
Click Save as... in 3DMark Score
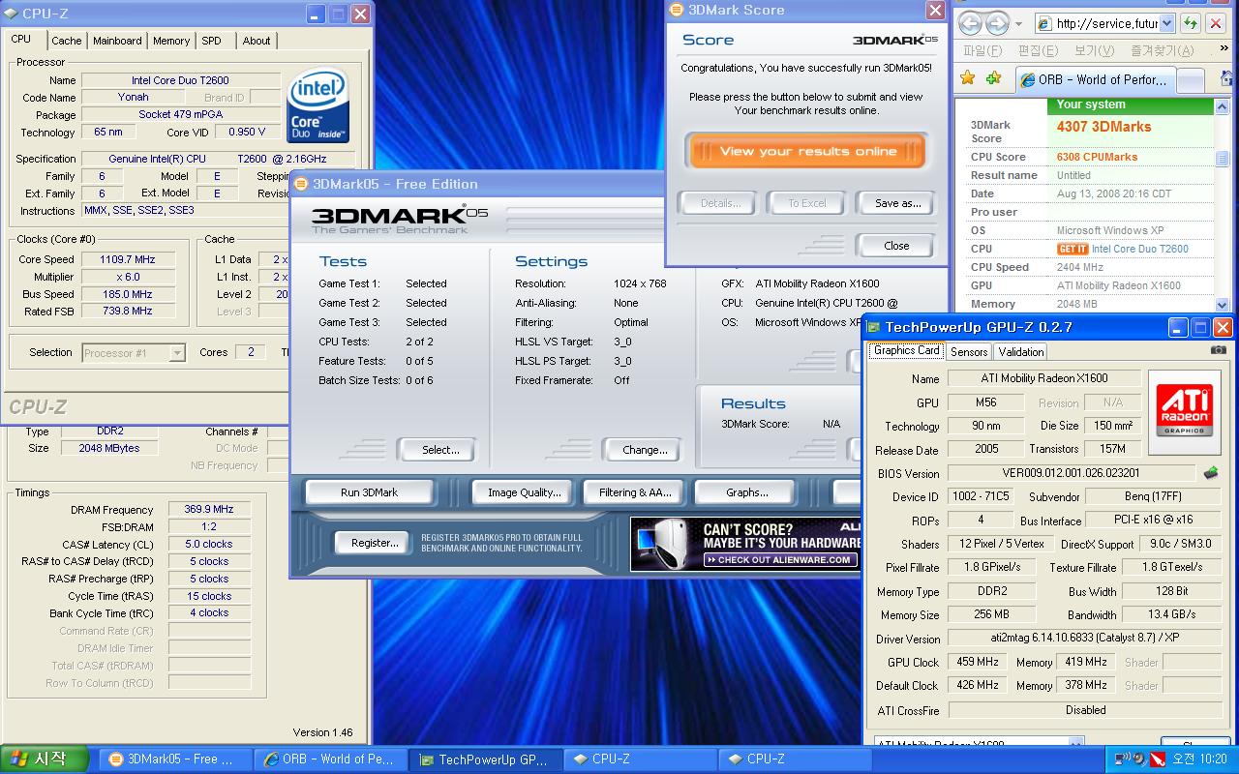pos(897,203)
